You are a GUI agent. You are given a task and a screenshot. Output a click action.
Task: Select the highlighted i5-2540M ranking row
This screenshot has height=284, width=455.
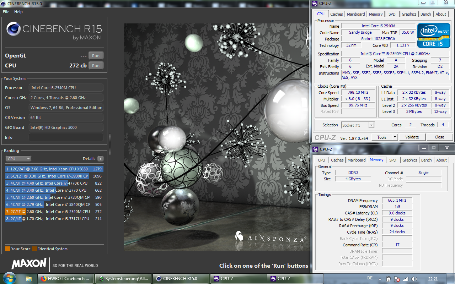click(x=54, y=212)
